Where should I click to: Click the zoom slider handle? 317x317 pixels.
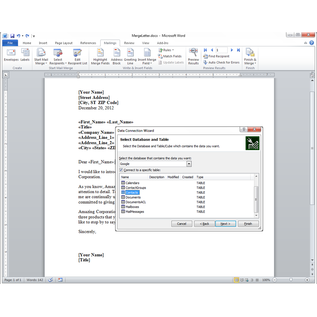(291, 280)
